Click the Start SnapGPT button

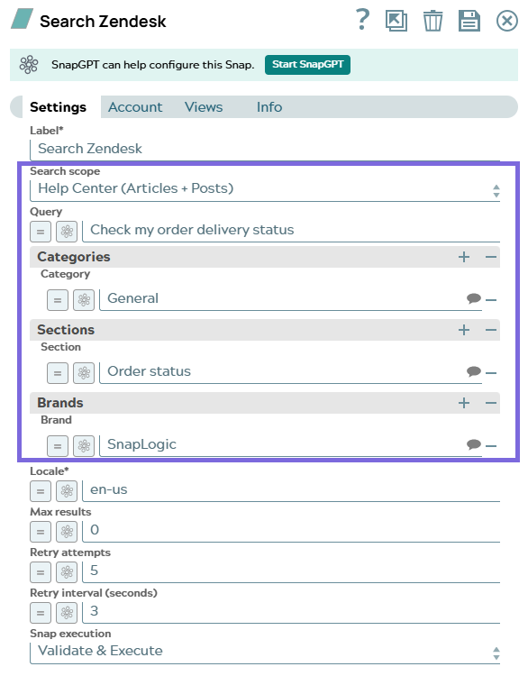(307, 65)
